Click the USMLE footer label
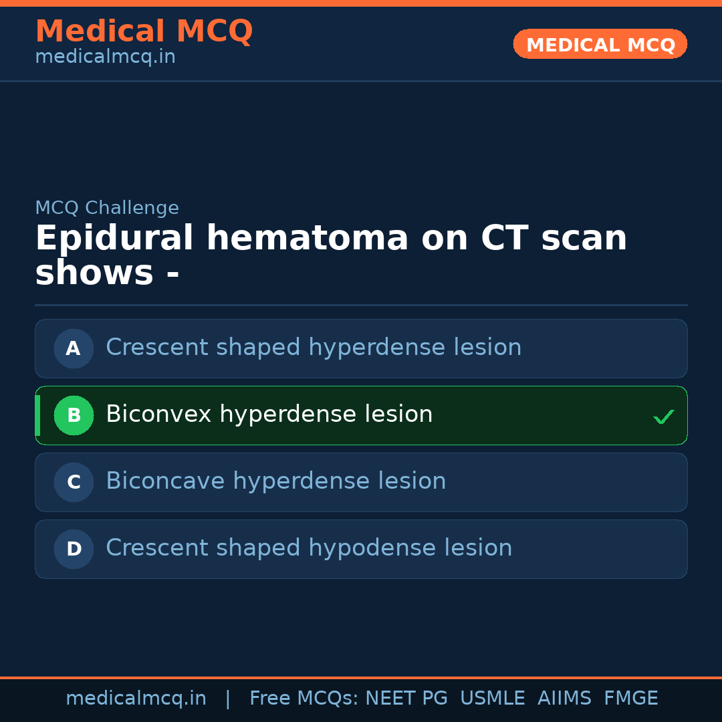This screenshot has height=722, width=722. coord(492,699)
